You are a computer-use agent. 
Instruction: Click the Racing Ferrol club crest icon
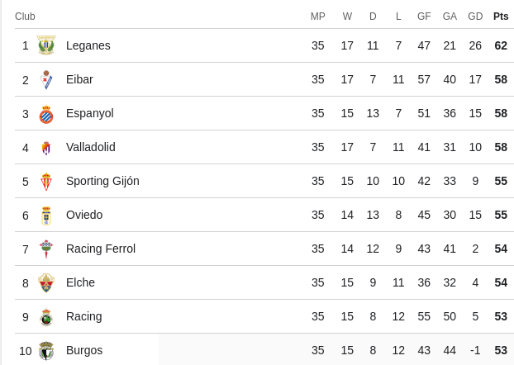tap(46, 249)
